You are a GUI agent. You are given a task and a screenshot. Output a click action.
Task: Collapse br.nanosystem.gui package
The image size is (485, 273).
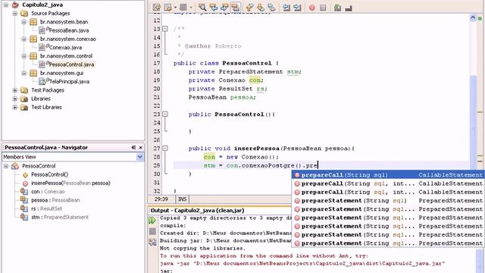click(23, 73)
